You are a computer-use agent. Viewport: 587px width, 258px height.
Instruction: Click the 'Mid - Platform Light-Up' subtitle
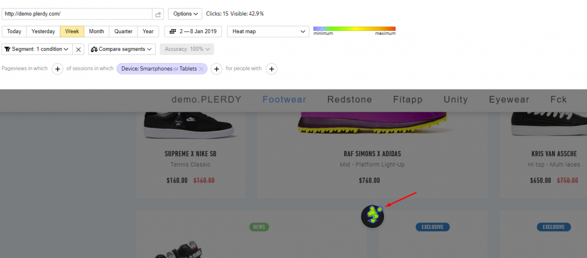coord(372,165)
